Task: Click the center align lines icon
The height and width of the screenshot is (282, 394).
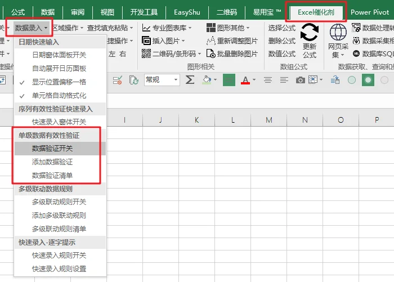Action: (268, 80)
